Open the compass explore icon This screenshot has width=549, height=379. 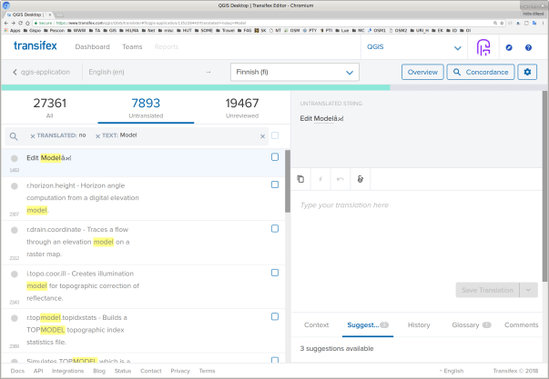(508, 46)
